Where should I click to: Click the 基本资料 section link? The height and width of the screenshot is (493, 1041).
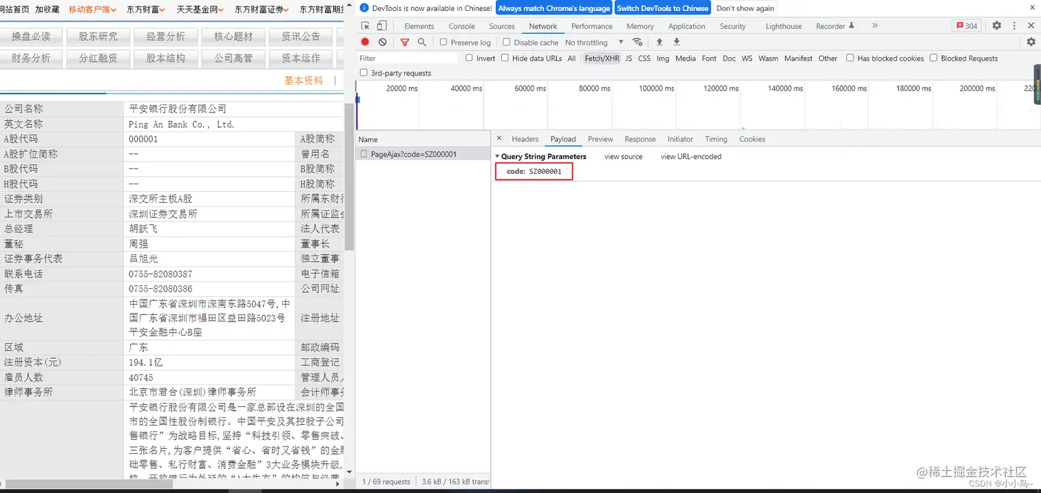[x=304, y=80]
